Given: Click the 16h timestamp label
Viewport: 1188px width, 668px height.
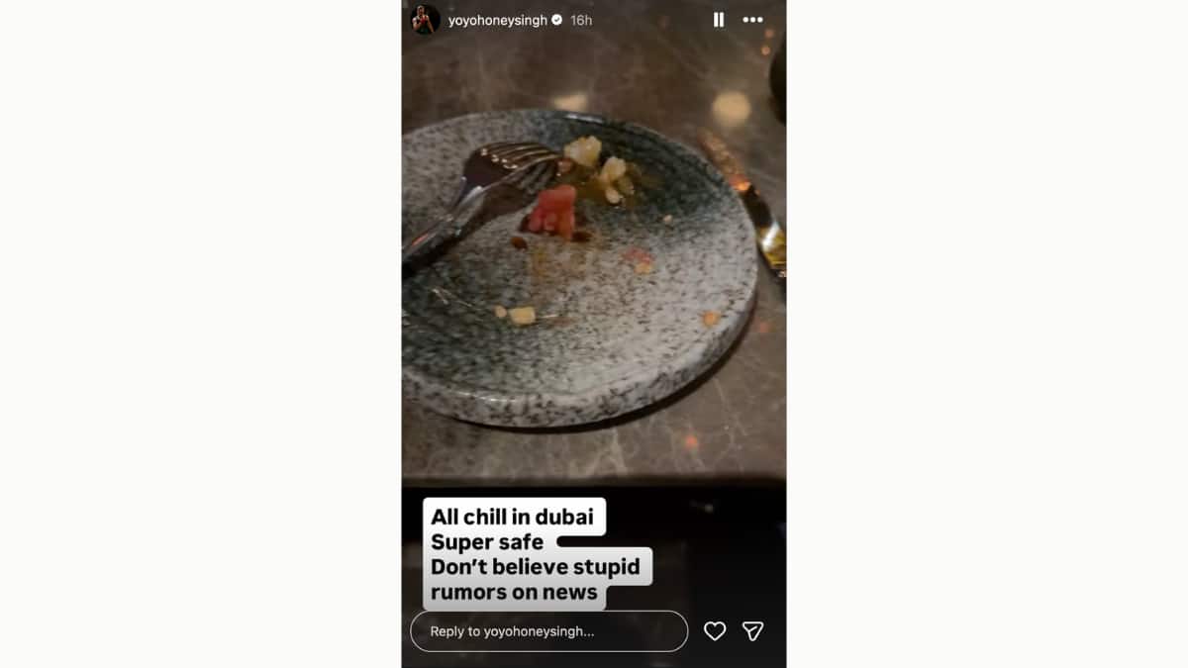Looking at the screenshot, I should click(x=581, y=20).
